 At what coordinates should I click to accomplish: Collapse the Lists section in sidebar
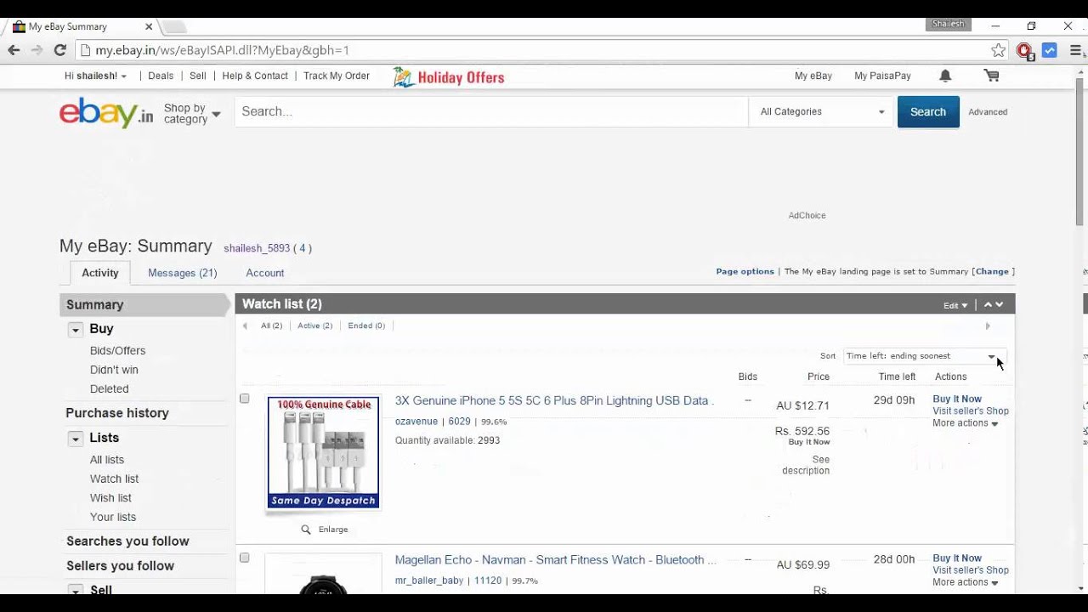[75, 439]
